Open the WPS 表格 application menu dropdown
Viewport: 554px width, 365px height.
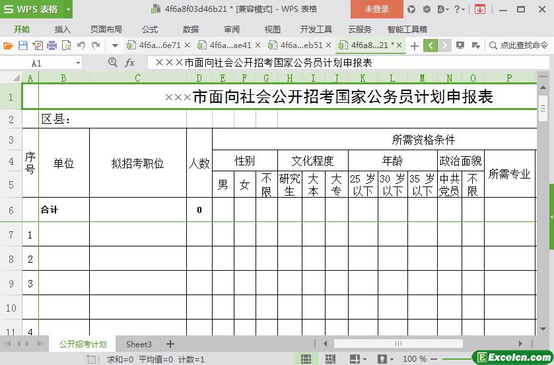point(68,9)
